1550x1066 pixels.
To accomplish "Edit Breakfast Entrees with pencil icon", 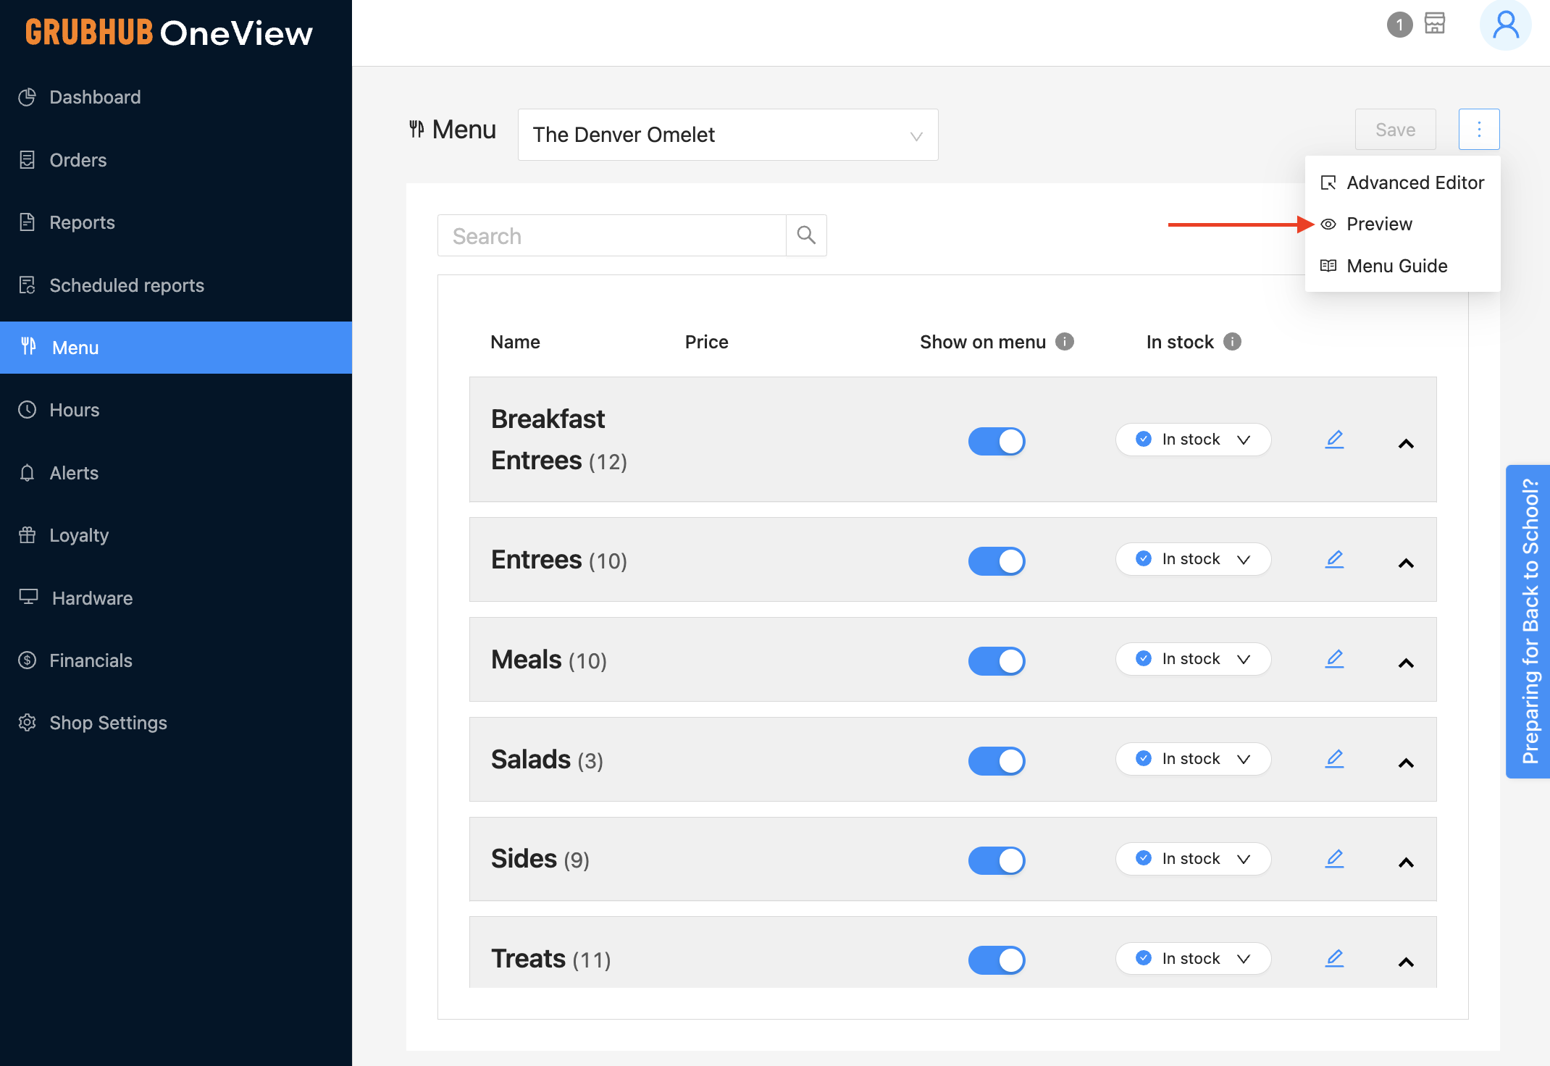I will (x=1334, y=440).
